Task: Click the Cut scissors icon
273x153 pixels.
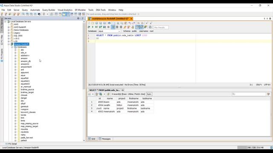Action: click(x=118, y=23)
